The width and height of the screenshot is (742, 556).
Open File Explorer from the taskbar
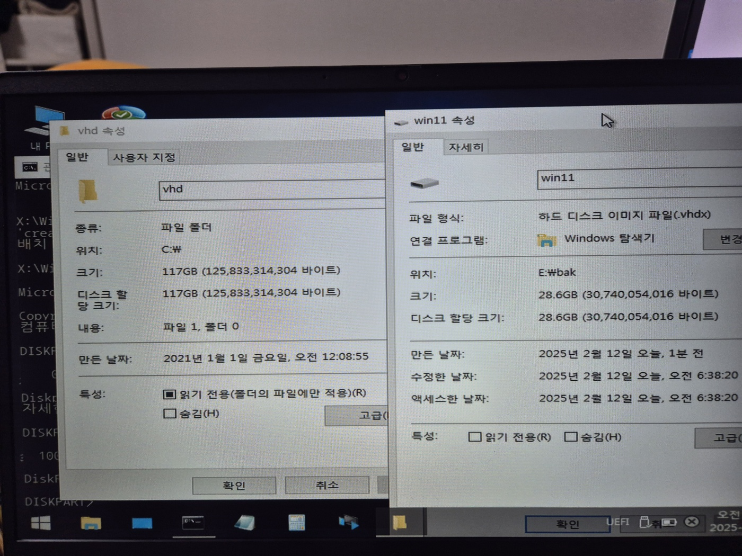point(91,523)
